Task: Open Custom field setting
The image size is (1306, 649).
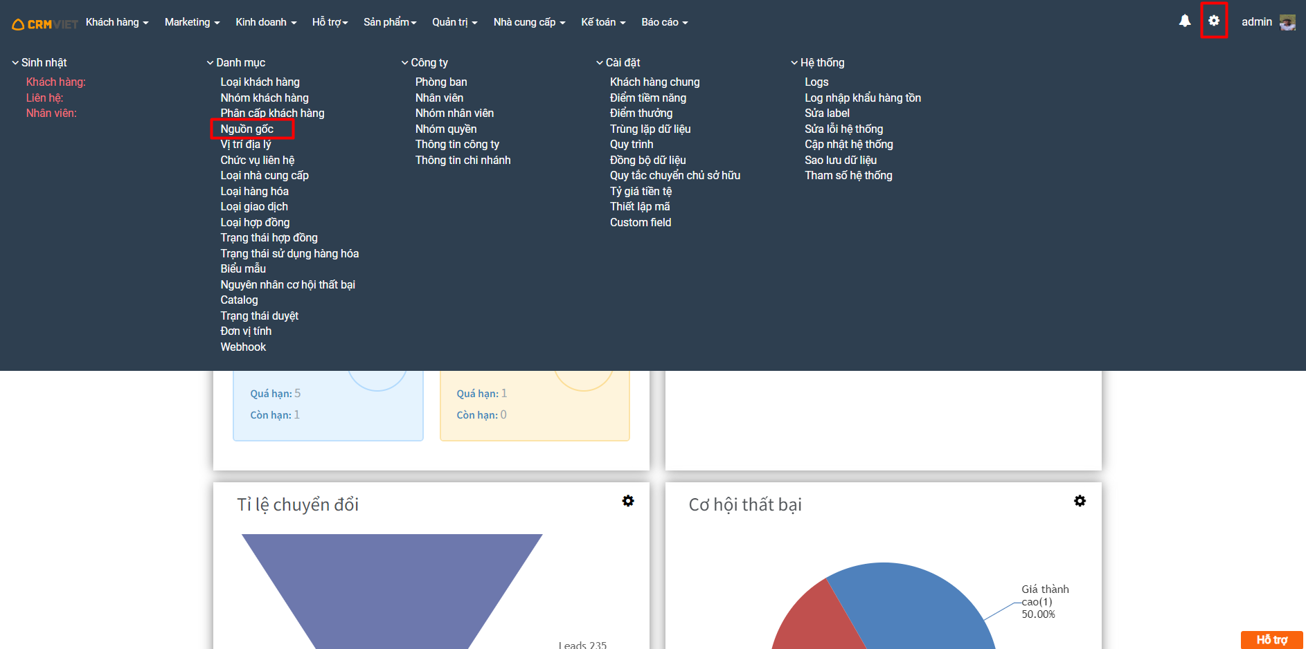Action: [641, 223]
